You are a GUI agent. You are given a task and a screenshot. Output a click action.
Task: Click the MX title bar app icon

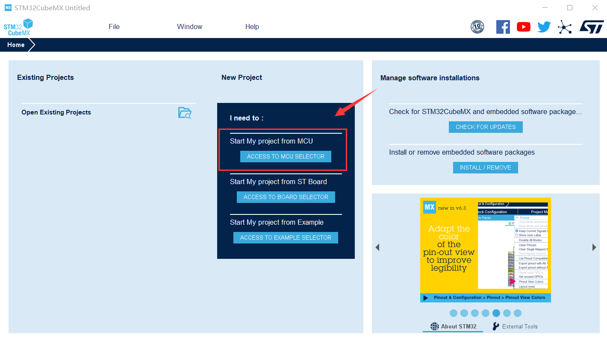8,8
